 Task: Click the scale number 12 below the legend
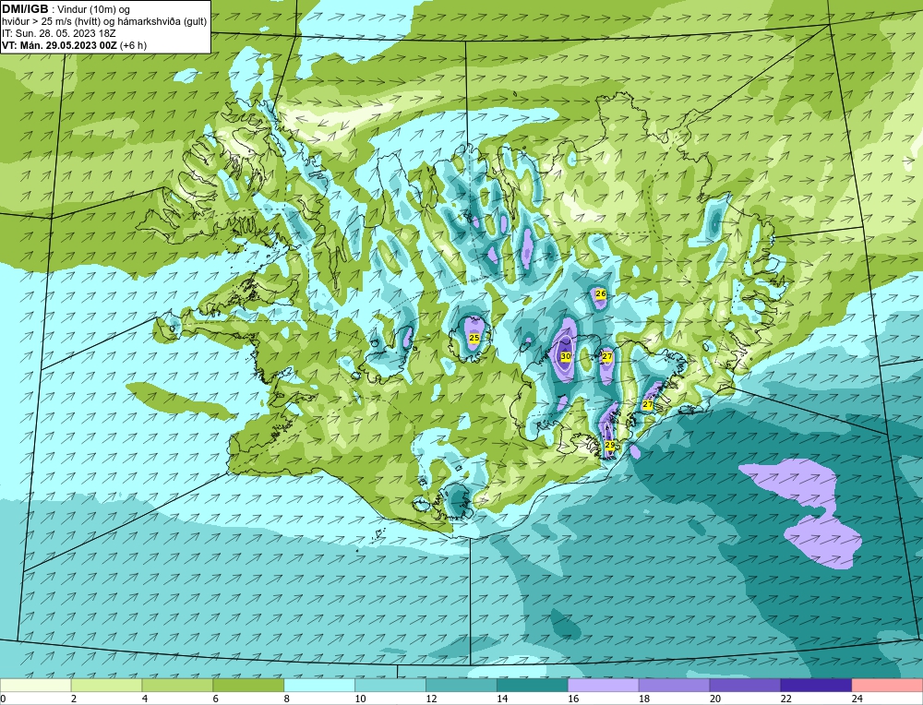tap(431, 699)
